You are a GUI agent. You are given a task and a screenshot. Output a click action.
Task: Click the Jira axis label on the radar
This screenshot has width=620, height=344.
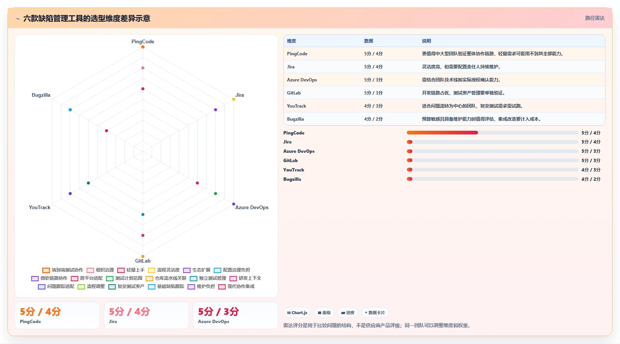pyautogui.click(x=239, y=95)
